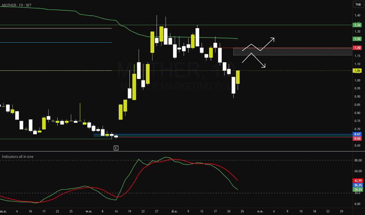Select the green 1.34 horizontal line
This screenshot has height=215, width=365.
(176, 25)
